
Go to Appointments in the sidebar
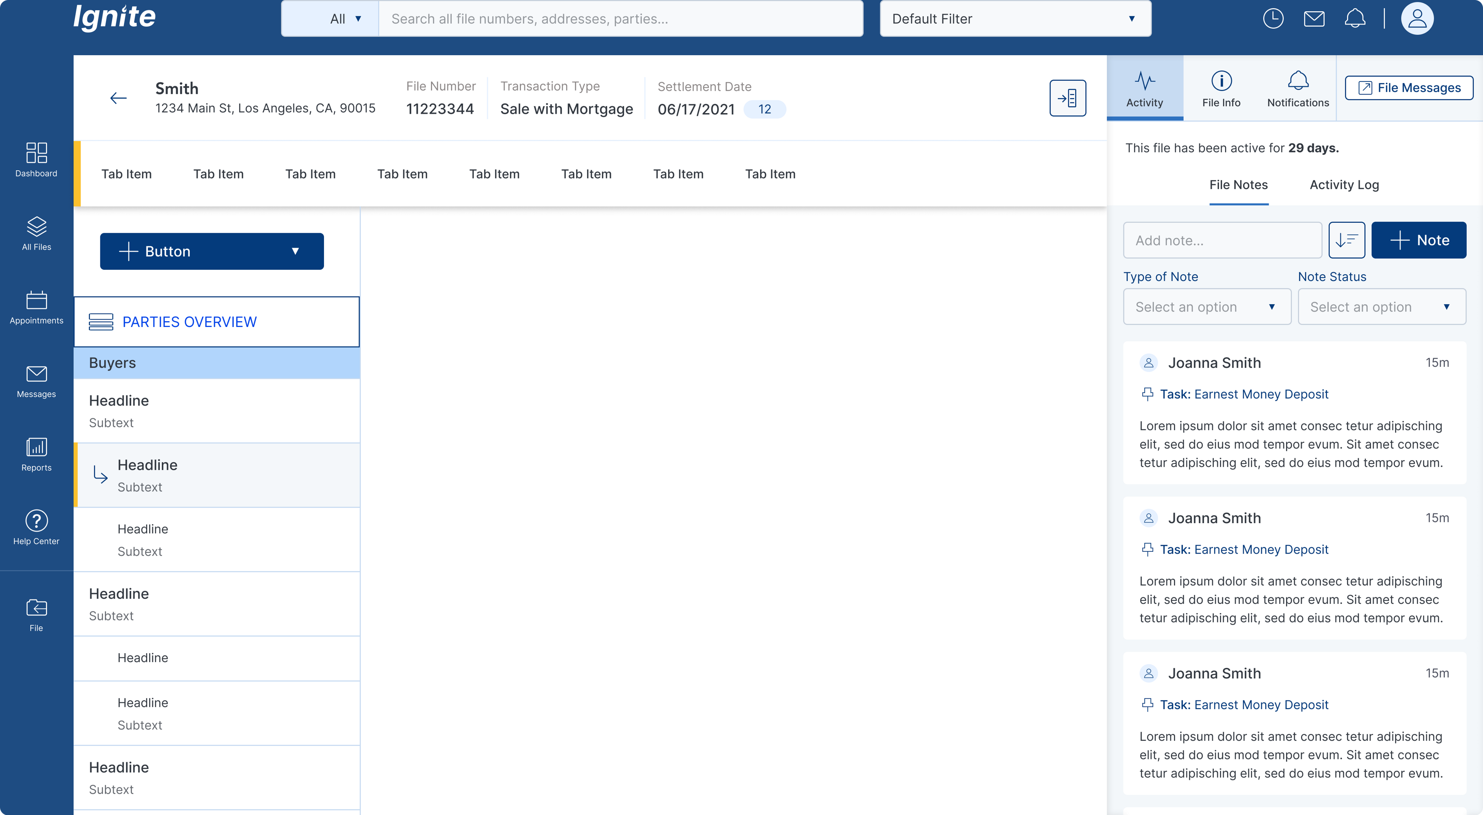point(36,307)
